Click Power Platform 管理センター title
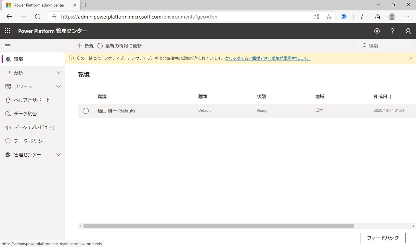The height and width of the screenshot is (247, 416). tap(53, 31)
